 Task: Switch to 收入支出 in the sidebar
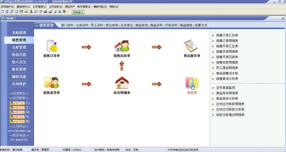(x=19, y=62)
